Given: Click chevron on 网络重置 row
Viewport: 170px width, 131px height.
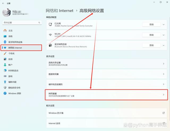Looking at the screenshot, I should [x=164, y=95].
